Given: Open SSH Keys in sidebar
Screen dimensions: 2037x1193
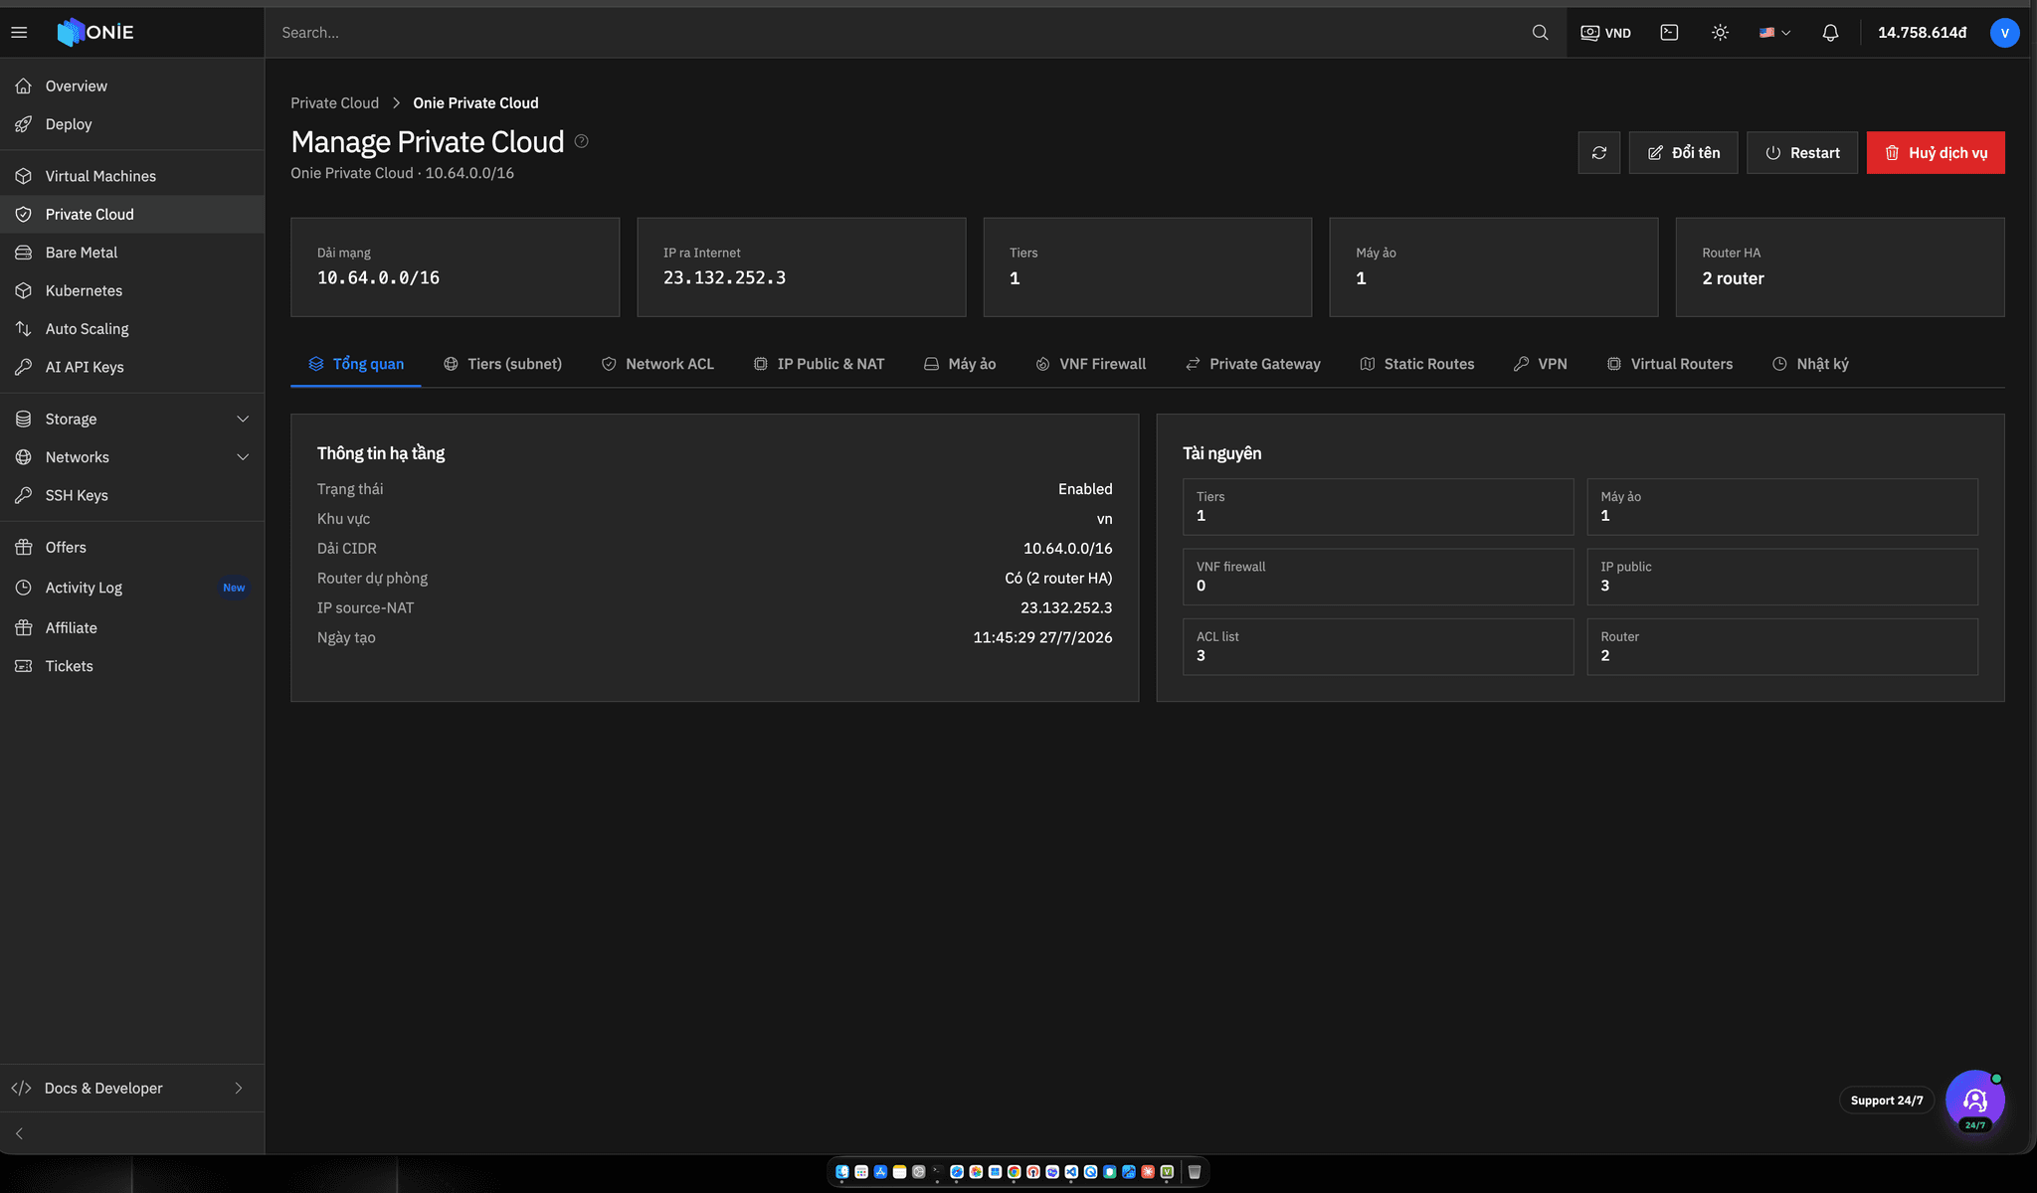Looking at the screenshot, I should (132, 495).
